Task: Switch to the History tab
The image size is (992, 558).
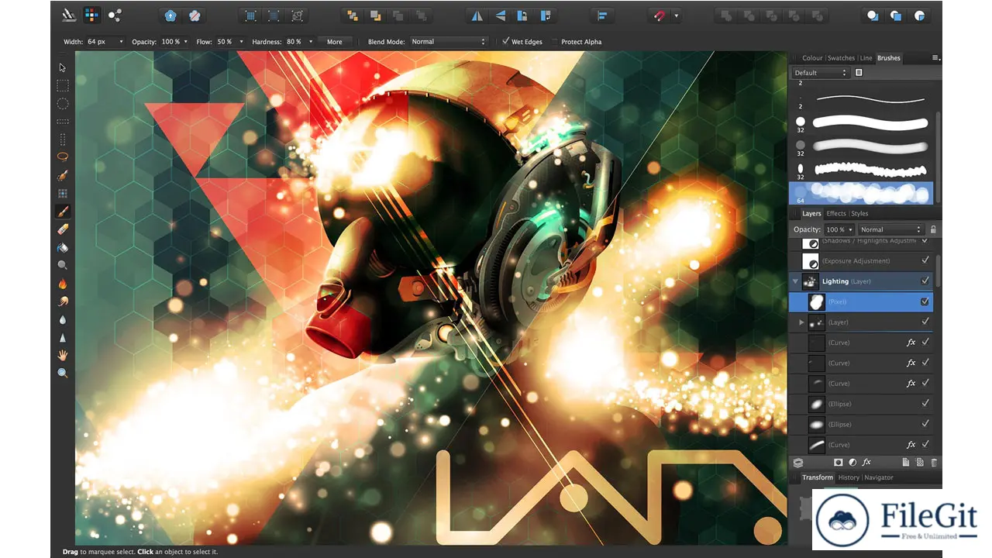Action: tap(849, 477)
